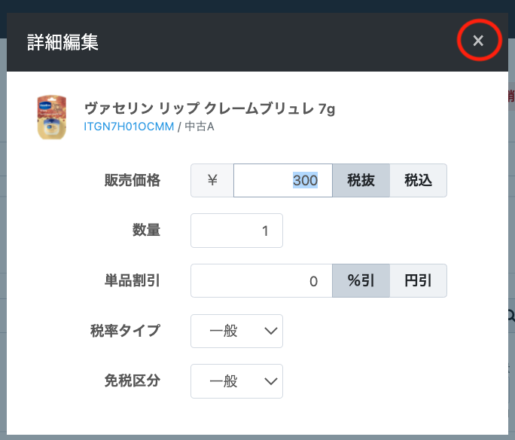
Task: Focus the 販売価格 price input field
Action: coord(283,181)
